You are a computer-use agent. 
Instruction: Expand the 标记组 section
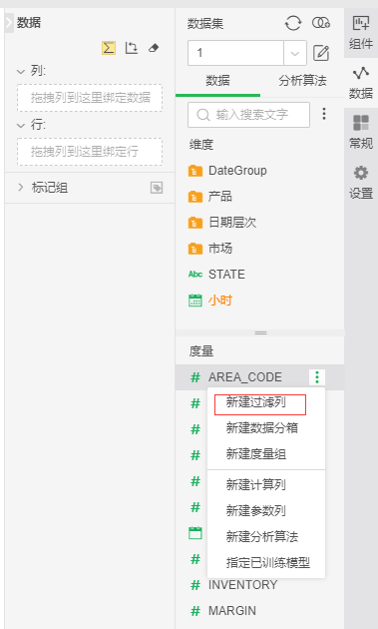click(21, 188)
